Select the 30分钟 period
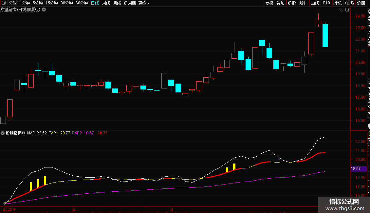Screen dimensions: 370x213 click(x=67, y=3)
